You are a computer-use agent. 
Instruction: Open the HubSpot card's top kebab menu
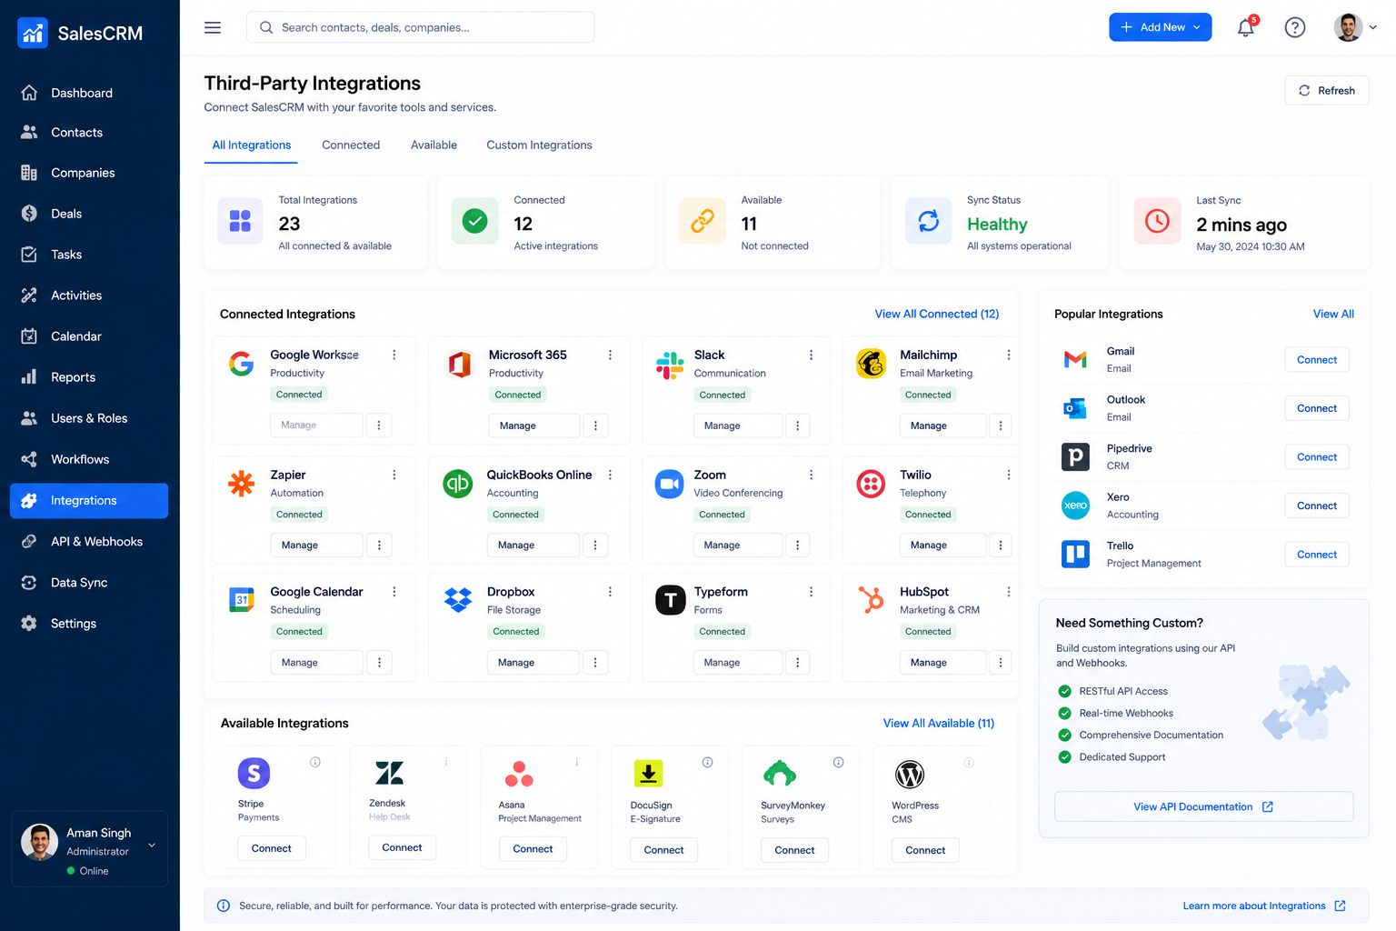1009,592
